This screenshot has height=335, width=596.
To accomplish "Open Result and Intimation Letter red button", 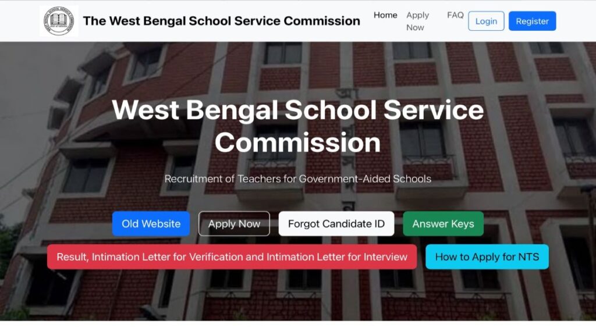I will click(232, 256).
